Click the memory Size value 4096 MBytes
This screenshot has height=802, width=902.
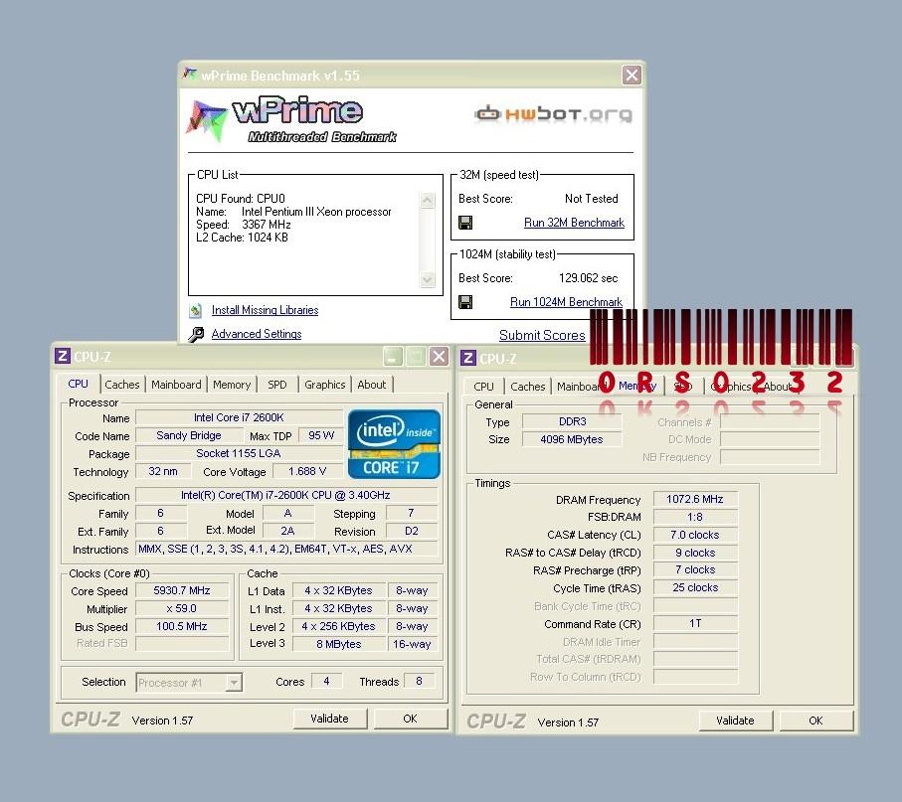click(x=573, y=440)
